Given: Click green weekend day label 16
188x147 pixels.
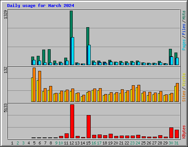Looking at the screenshot, I should pos(94,143).
